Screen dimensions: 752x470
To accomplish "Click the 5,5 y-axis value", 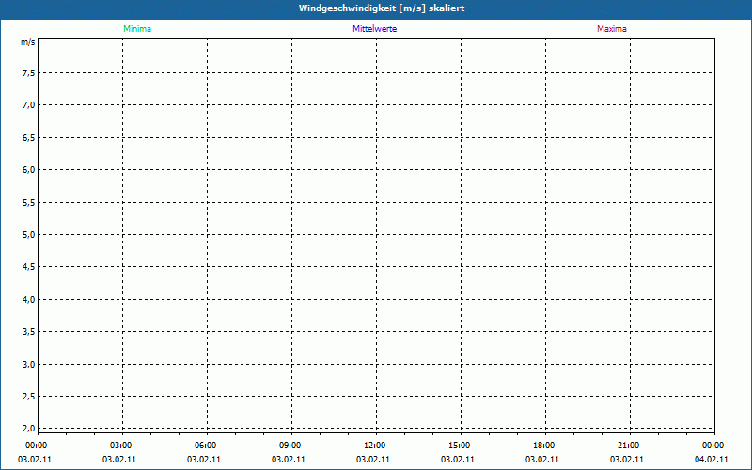I will click(x=29, y=202).
